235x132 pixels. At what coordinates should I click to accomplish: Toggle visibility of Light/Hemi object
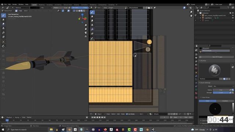point(233,18)
